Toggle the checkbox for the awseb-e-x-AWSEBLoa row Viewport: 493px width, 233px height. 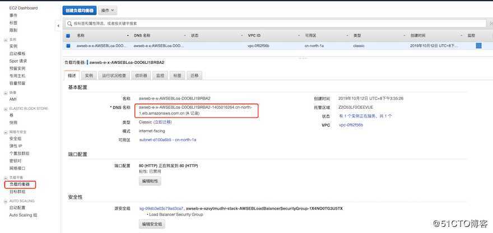tap(68, 45)
